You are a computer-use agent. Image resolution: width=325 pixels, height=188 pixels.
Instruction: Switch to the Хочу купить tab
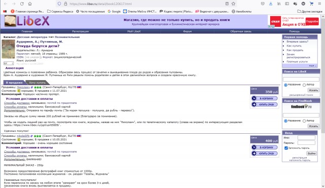(37, 83)
